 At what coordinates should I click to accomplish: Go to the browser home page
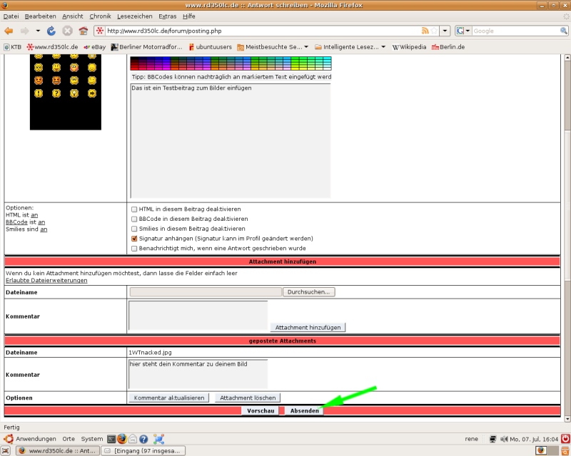pos(83,31)
